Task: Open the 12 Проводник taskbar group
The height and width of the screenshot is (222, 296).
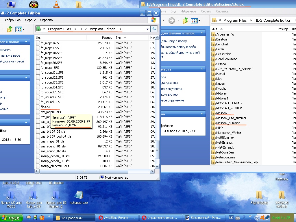Action: (74, 218)
